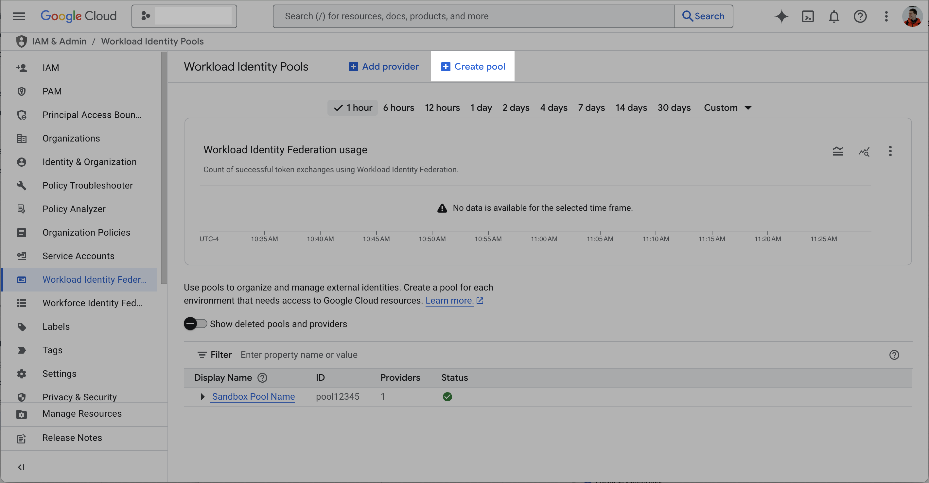The image size is (929, 483).
Task: Expand the Sandbox Pool Name row
Action: [202, 396]
